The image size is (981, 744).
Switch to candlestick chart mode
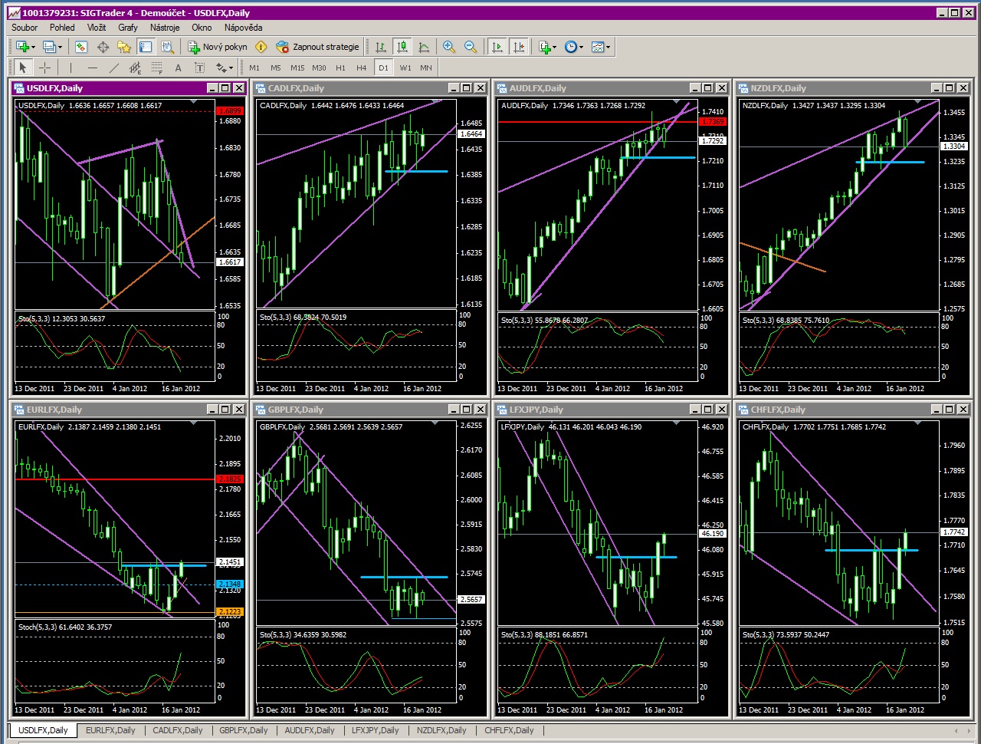402,47
